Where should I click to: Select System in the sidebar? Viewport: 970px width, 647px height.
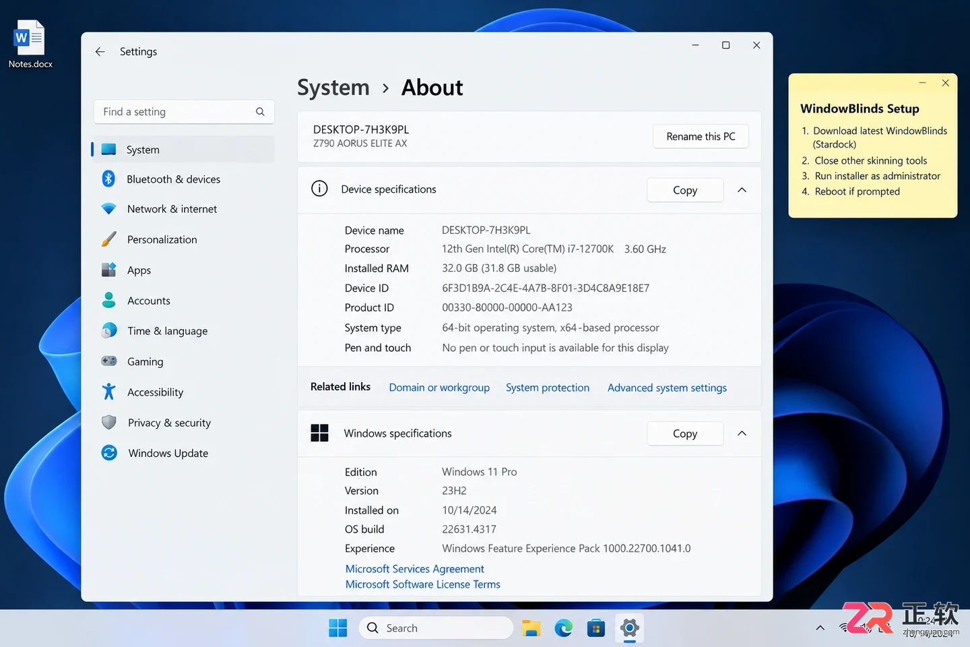click(x=183, y=150)
